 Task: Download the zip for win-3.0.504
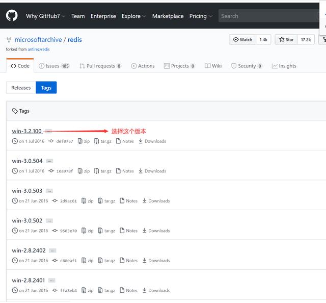pyautogui.click(x=84, y=171)
